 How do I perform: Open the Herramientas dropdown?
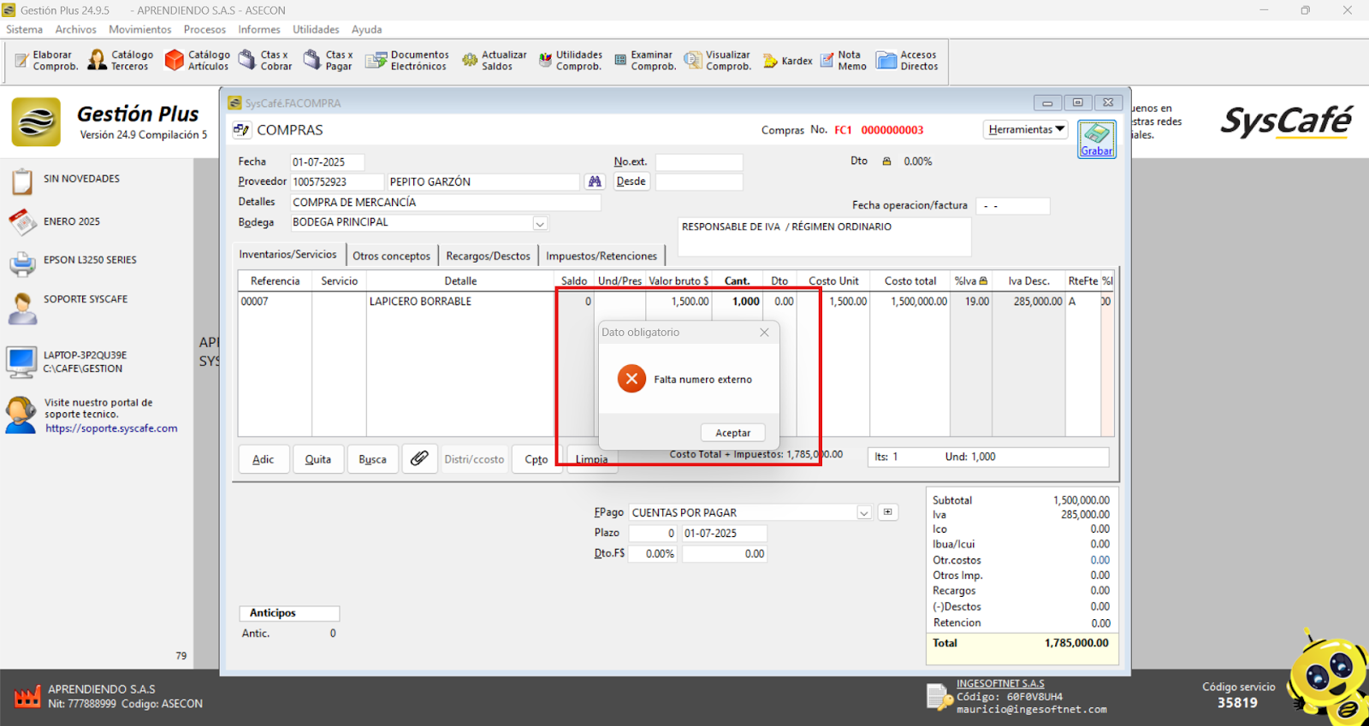point(1026,130)
